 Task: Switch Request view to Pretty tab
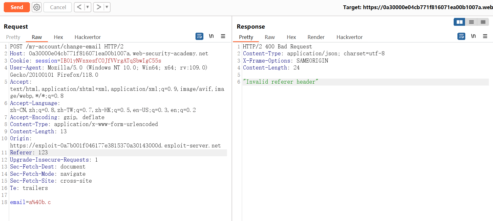pos(13,37)
